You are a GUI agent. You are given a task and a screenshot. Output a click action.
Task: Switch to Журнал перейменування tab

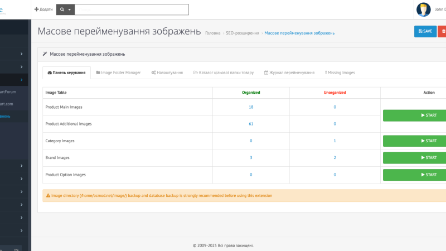point(289,73)
